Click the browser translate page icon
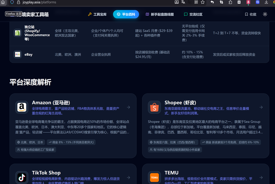 click(x=184, y=2)
